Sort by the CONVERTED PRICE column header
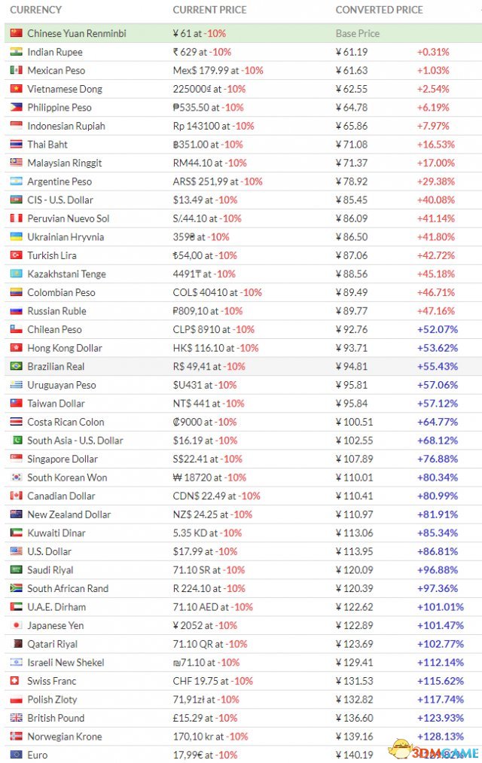Image resolution: width=482 pixels, height=763 pixels. (x=379, y=10)
